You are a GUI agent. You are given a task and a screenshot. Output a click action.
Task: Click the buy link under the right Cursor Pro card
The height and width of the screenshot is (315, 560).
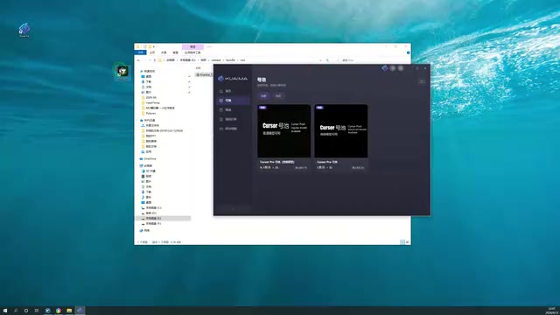click(x=358, y=167)
